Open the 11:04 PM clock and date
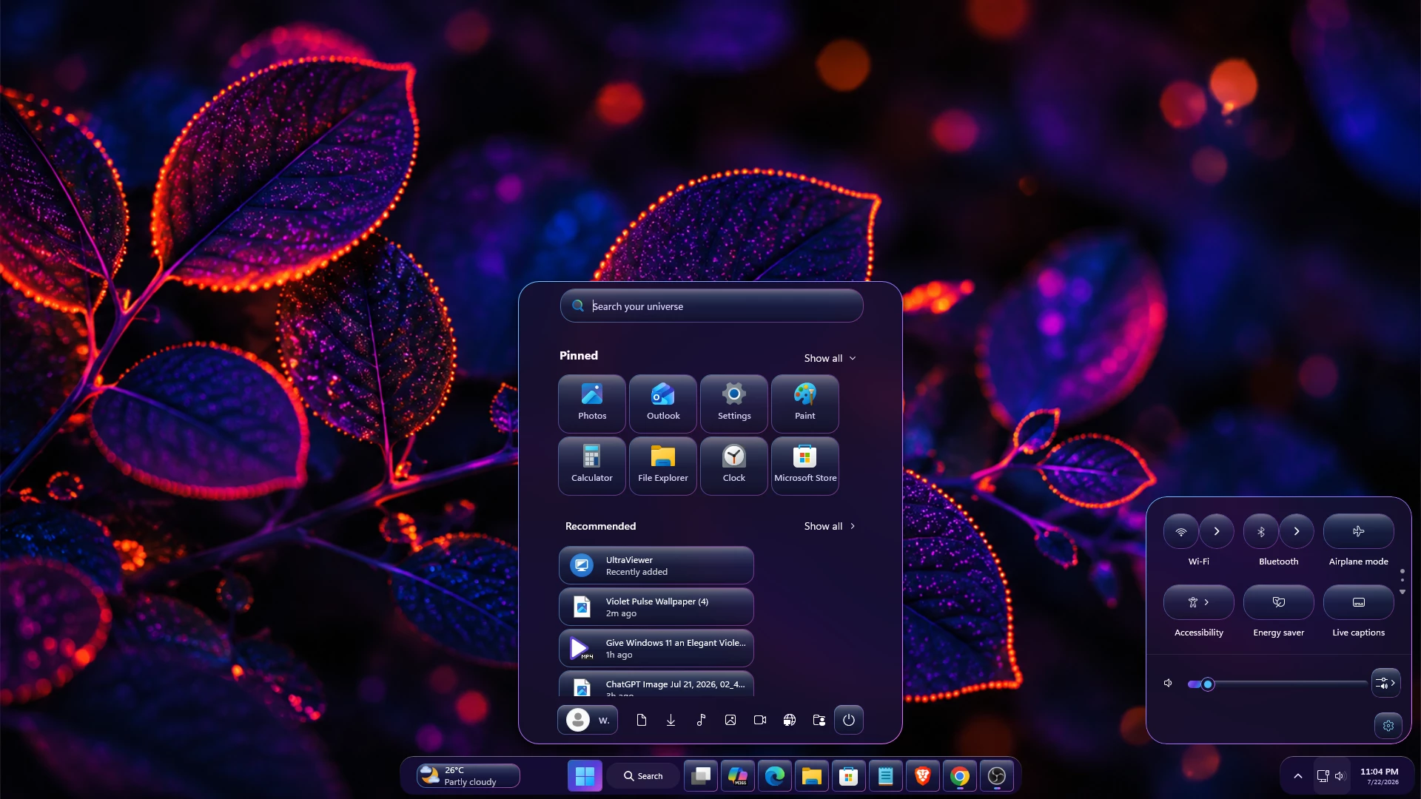The height and width of the screenshot is (799, 1421). pyautogui.click(x=1380, y=776)
